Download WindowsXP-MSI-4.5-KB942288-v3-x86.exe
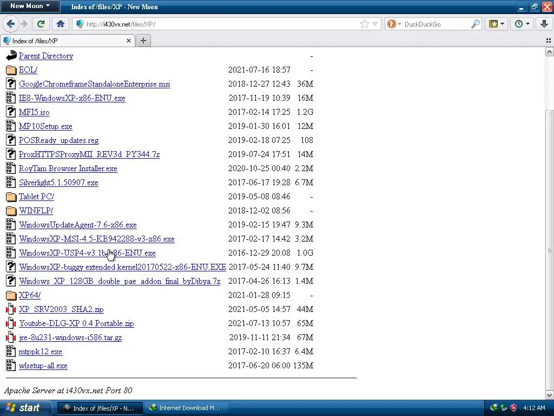Image resolution: width=554 pixels, height=416 pixels. tap(96, 239)
